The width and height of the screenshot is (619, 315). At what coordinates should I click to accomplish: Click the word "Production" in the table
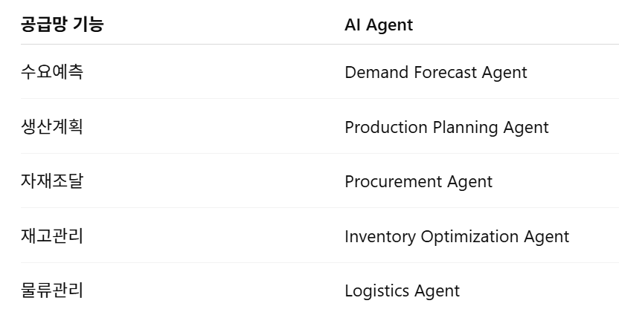pyautogui.click(x=386, y=127)
